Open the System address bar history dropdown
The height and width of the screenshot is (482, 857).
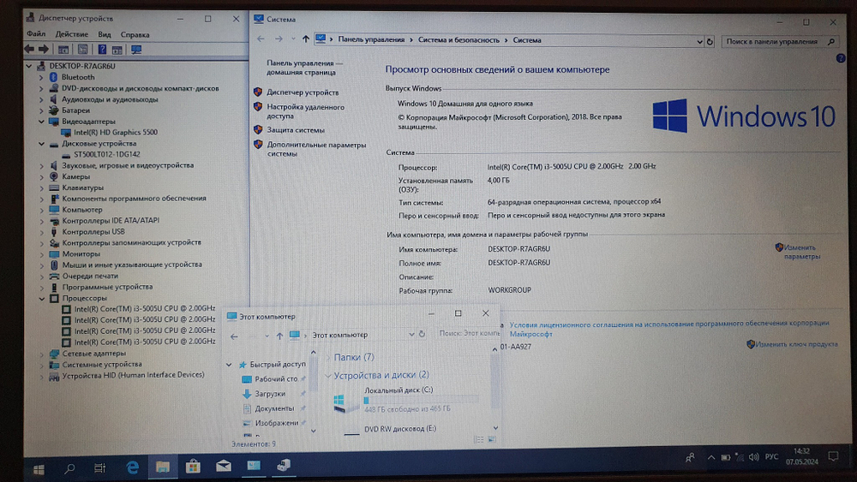tap(699, 41)
